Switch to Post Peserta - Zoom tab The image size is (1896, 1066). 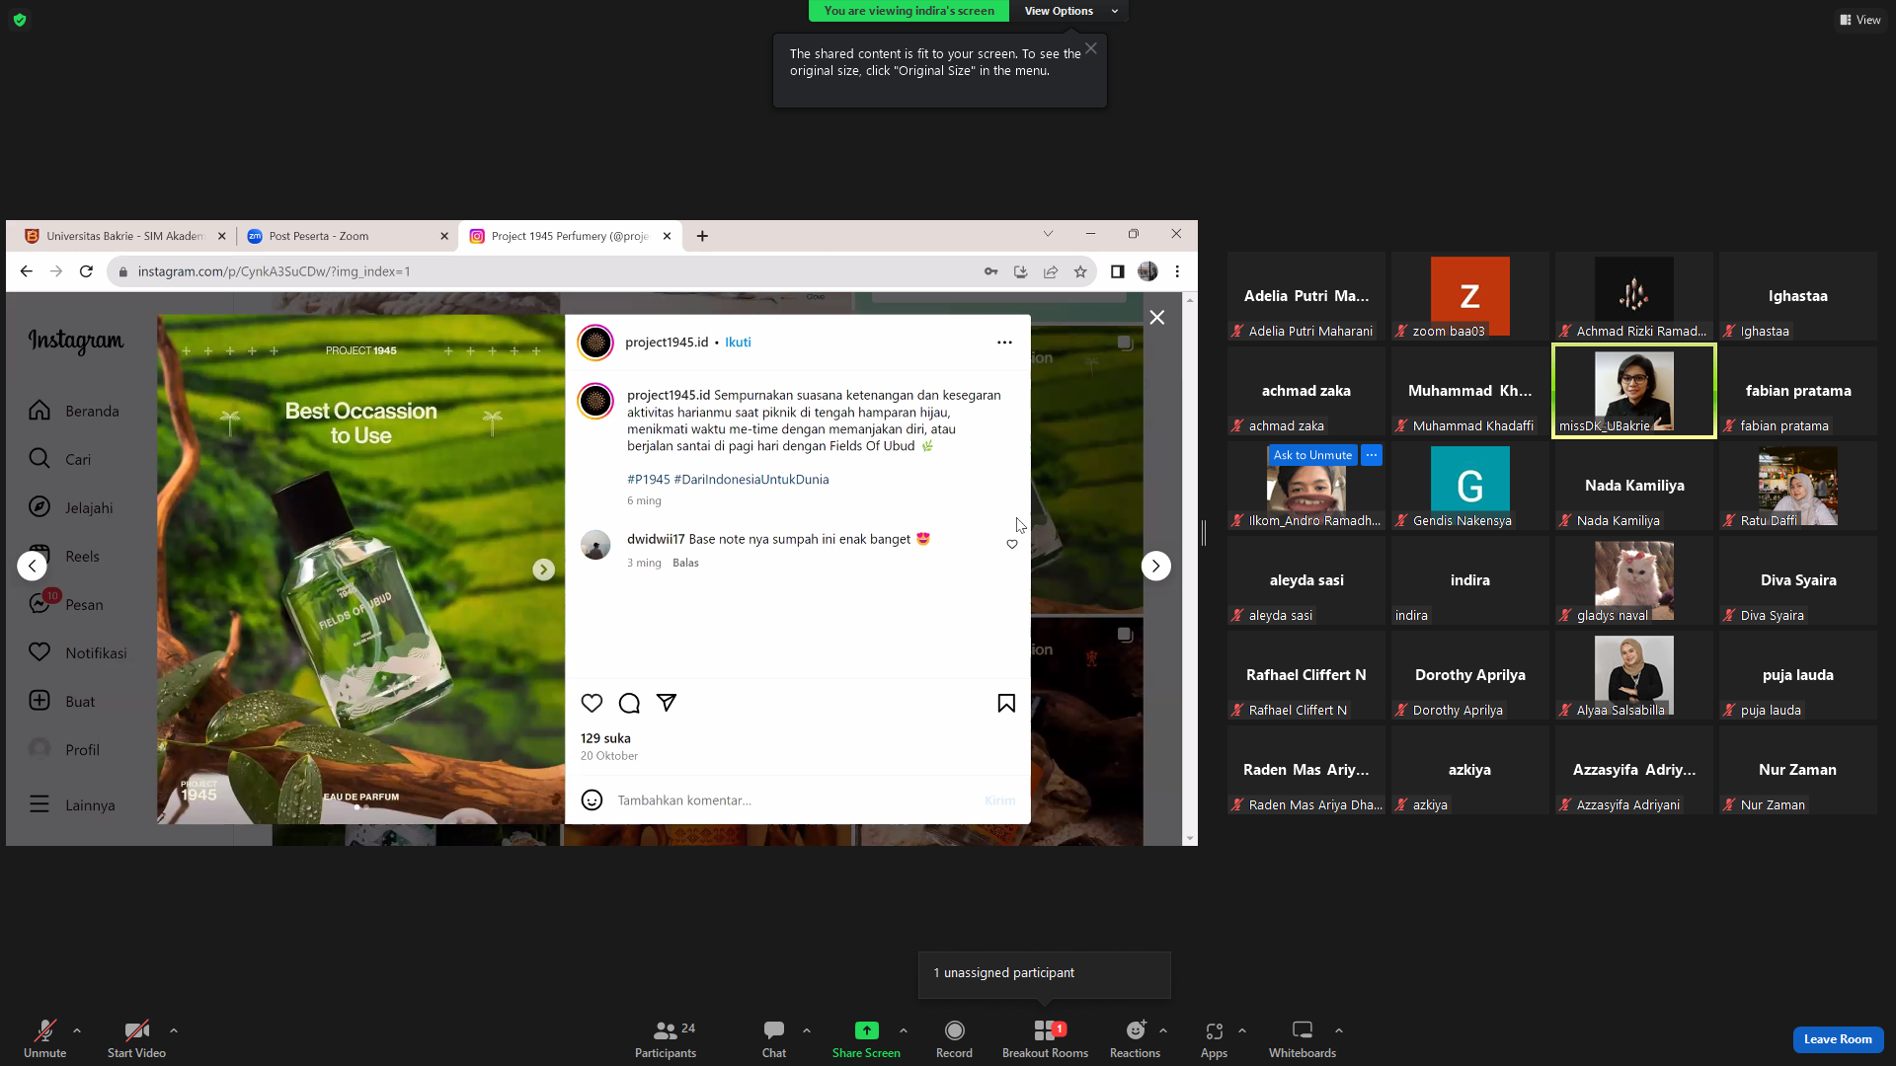[x=348, y=236]
